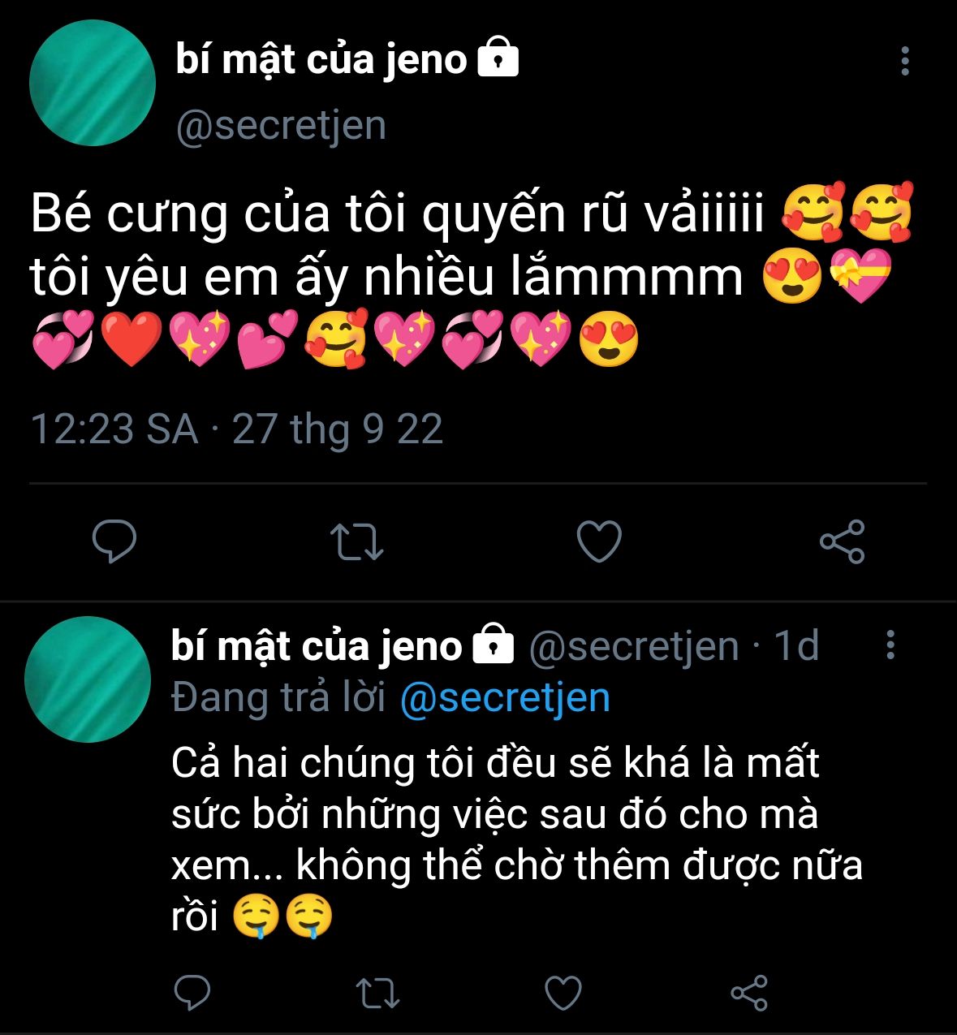
Task: Open reply tweet text starting "Cả hai chúng tôi"
Action: (x=516, y=839)
